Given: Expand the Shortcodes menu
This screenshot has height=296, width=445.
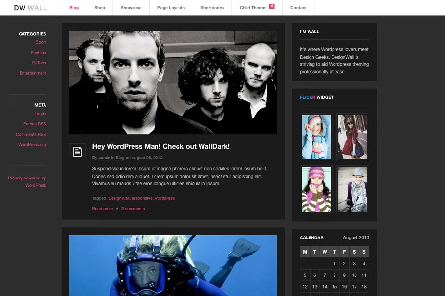Looking at the screenshot, I should point(212,8).
